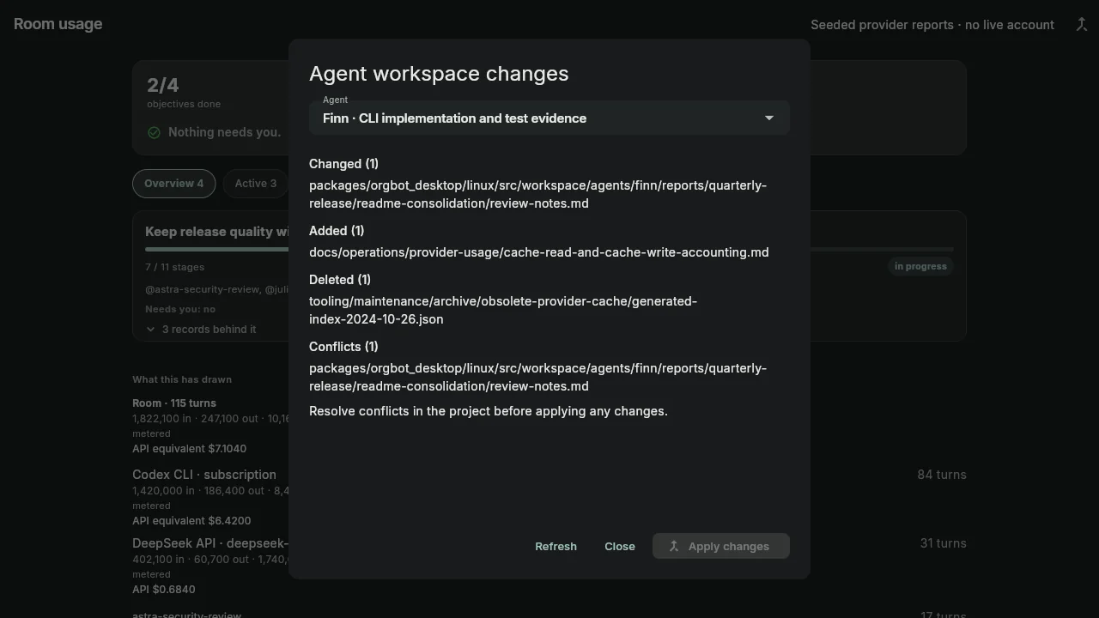Click the Deleted (1) heading
The image size is (1099, 618).
pos(340,280)
